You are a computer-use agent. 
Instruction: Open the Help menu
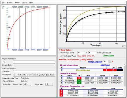pyautogui.click(x=31, y=2)
